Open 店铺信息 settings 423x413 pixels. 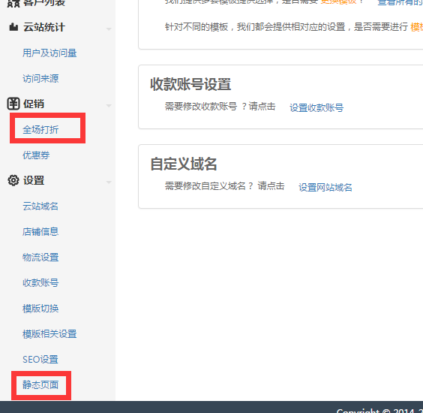click(x=40, y=232)
